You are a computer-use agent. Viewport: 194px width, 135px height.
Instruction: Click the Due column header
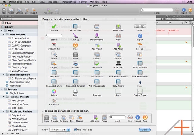174,23
